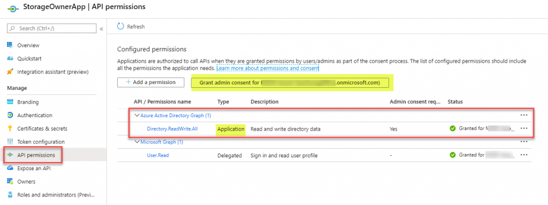This screenshot has width=548, height=205.
Task: Click the Expose an API cloud icon
Action: tap(10, 168)
